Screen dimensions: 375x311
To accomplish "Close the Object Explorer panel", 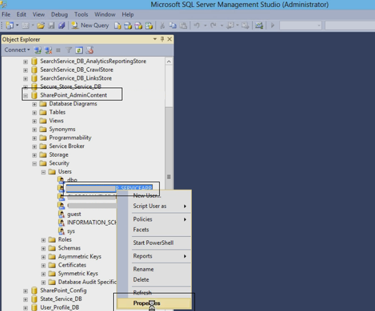I will pyautogui.click(x=170, y=39).
